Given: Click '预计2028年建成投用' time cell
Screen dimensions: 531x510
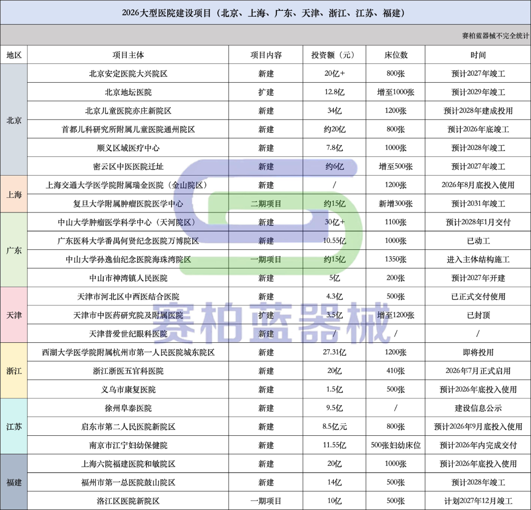Looking at the screenshot, I should coord(478,111).
